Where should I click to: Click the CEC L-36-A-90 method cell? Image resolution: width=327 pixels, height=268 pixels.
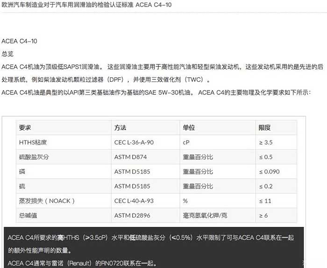click(134, 142)
